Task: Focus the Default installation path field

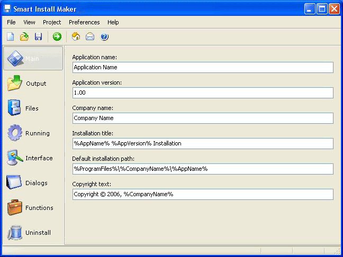Action: click(203, 169)
